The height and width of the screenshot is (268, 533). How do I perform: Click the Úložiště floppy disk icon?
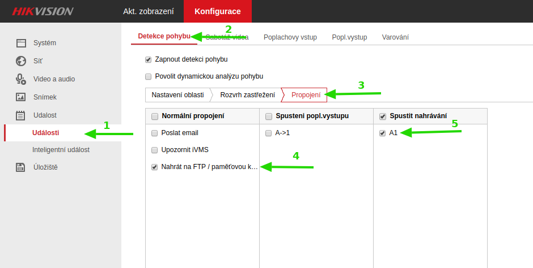21,167
